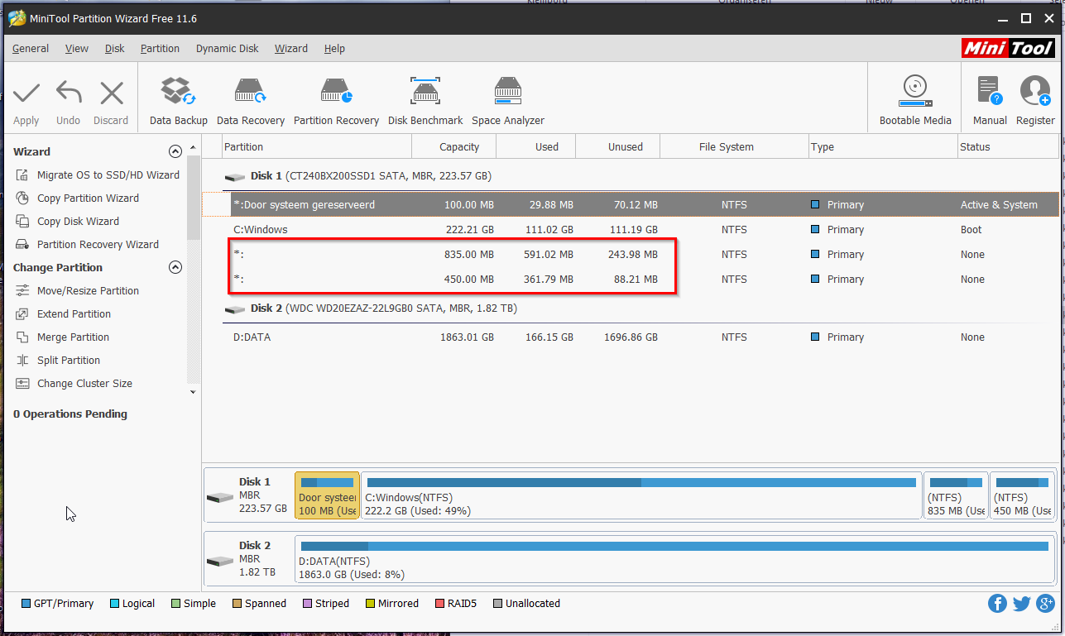Select the 100 MB Door systeem block in the disk map
This screenshot has height=636, width=1065.
tap(327, 495)
